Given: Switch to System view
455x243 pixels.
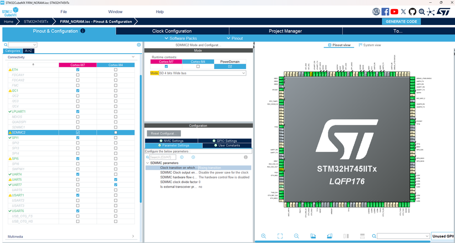Looking at the screenshot, I should [x=370, y=45].
